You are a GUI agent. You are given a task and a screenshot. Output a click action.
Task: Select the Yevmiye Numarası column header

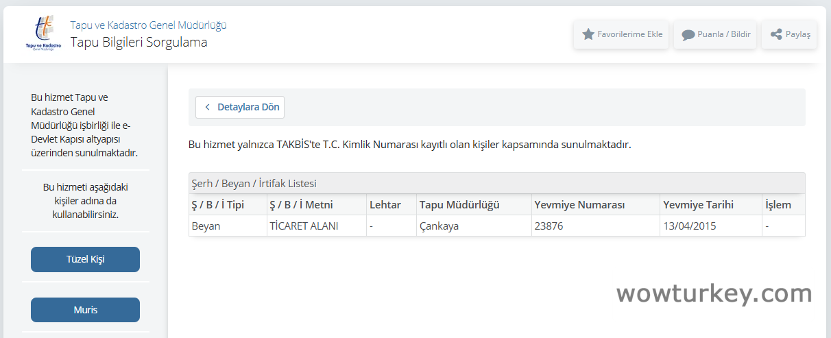(579, 205)
